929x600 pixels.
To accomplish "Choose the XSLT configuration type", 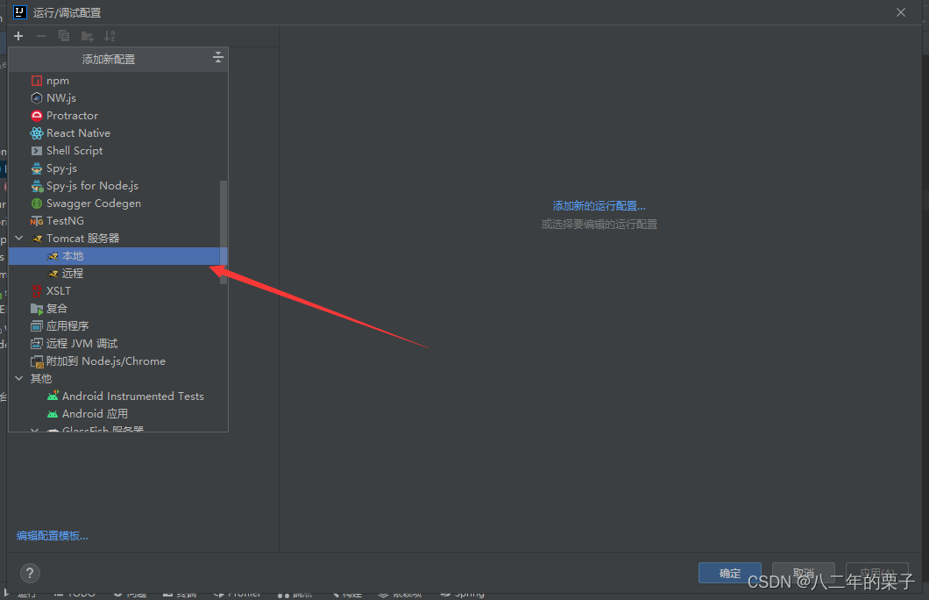I will click(118, 291).
